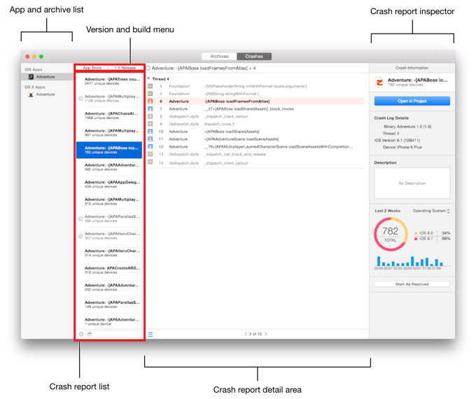Select Adventure under OS X Apps

click(47, 94)
